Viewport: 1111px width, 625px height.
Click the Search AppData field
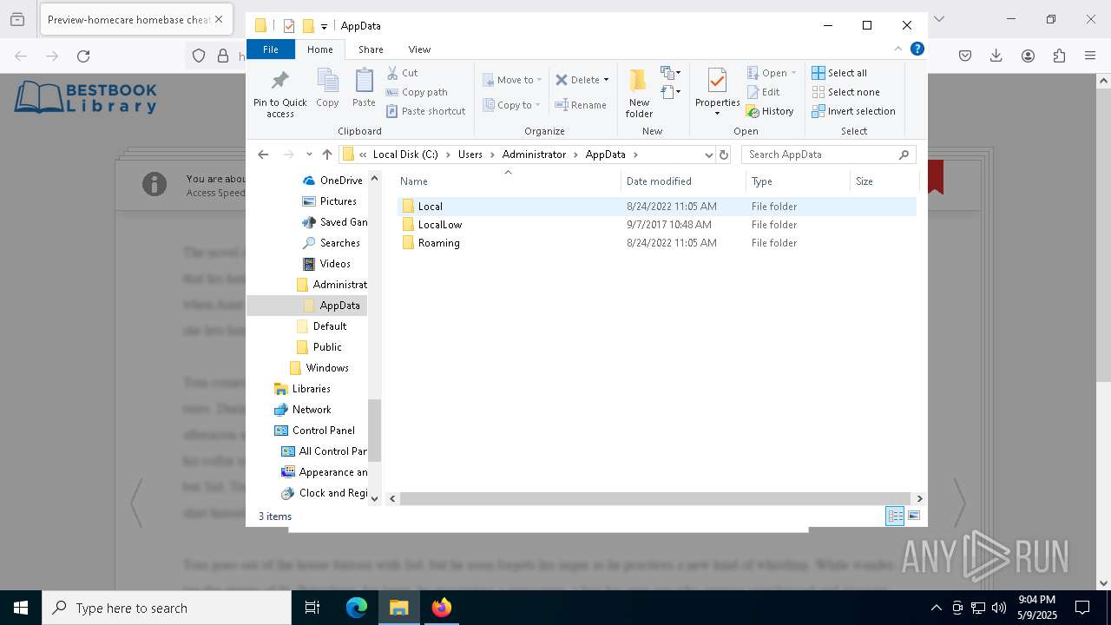[x=828, y=155]
